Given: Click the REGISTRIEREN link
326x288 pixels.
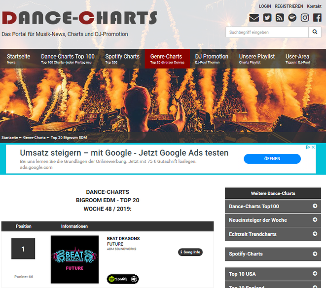Looking at the screenshot, I should [289, 6].
